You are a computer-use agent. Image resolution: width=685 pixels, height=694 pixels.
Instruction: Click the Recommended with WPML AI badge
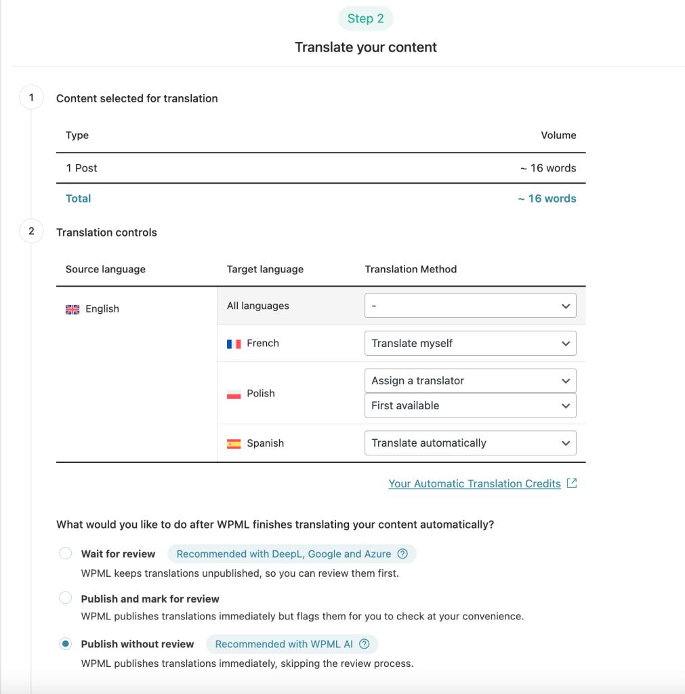click(x=292, y=644)
